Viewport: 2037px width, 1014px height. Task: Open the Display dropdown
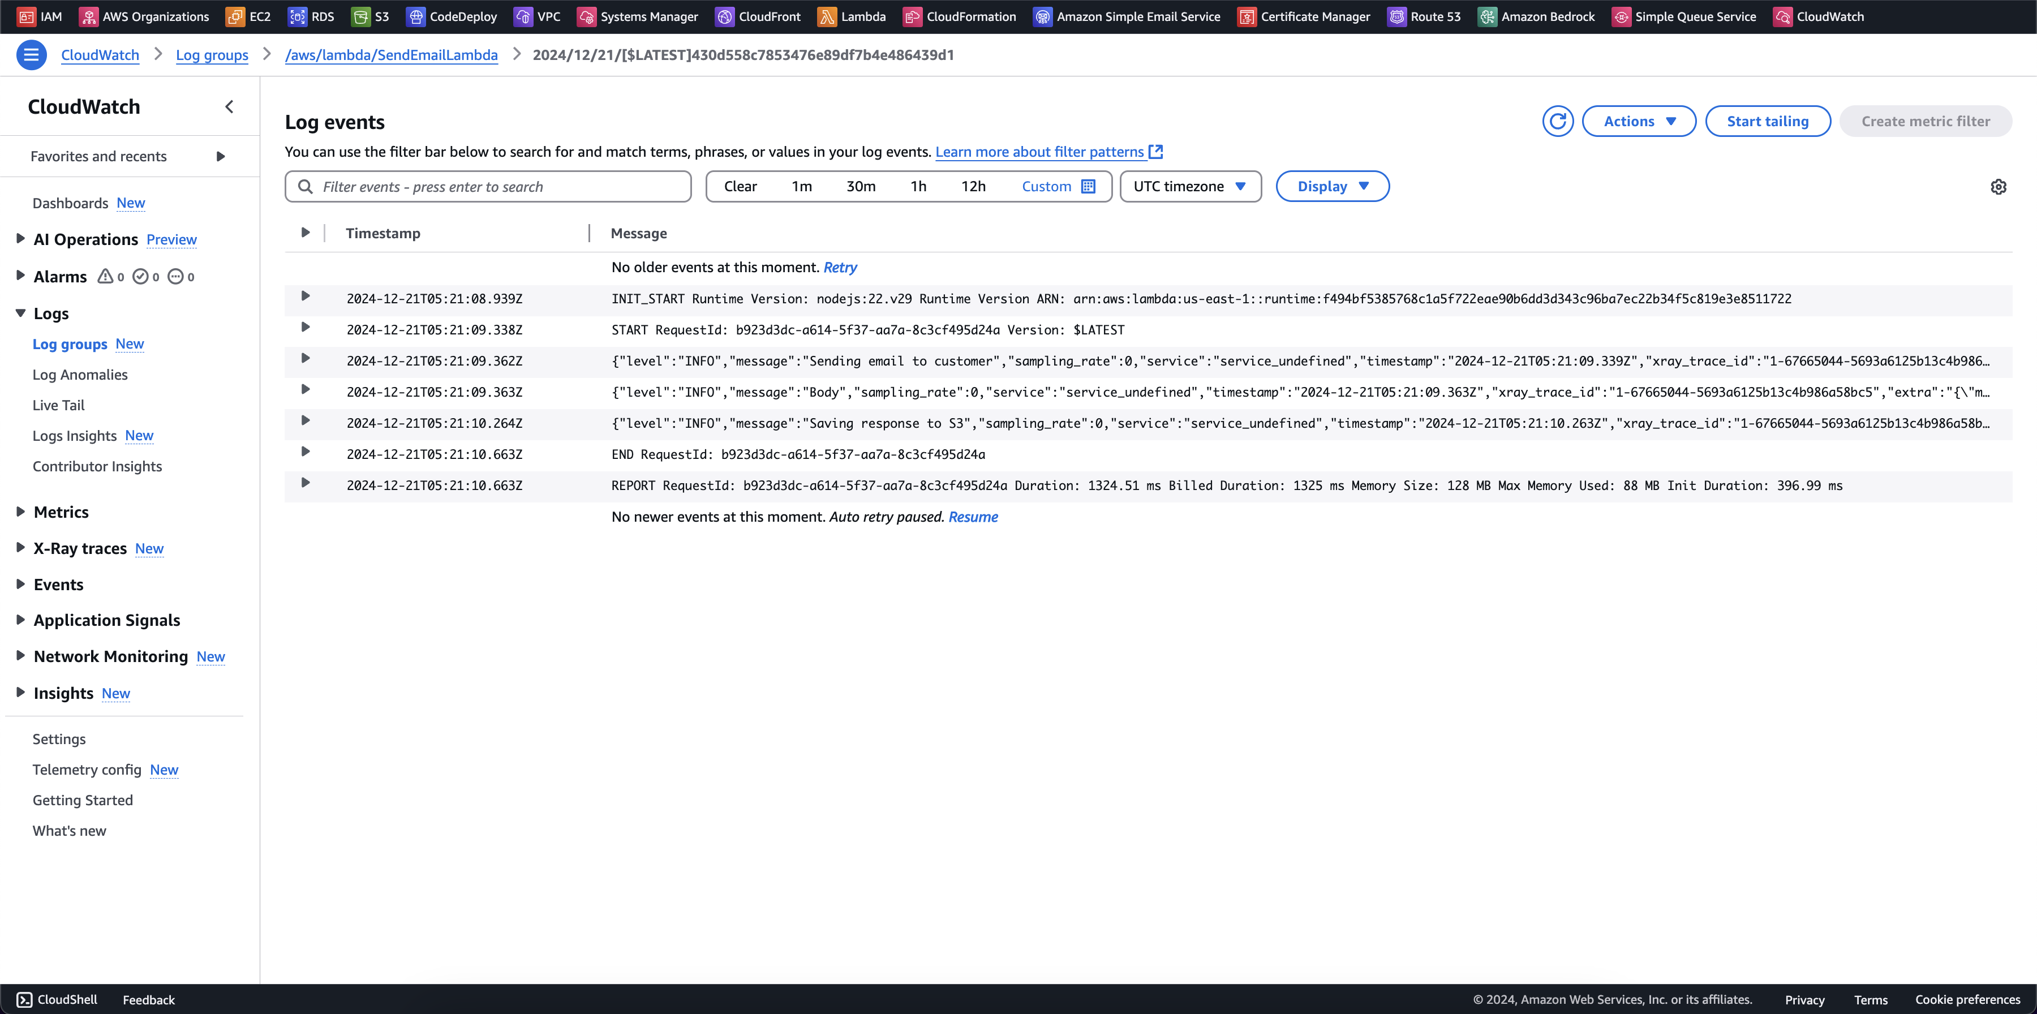[x=1333, y=187]
